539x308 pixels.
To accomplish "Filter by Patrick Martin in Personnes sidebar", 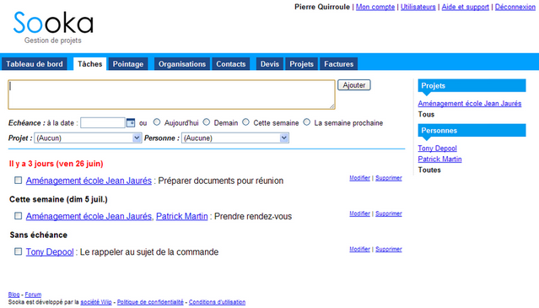I will tap(439, 159).
